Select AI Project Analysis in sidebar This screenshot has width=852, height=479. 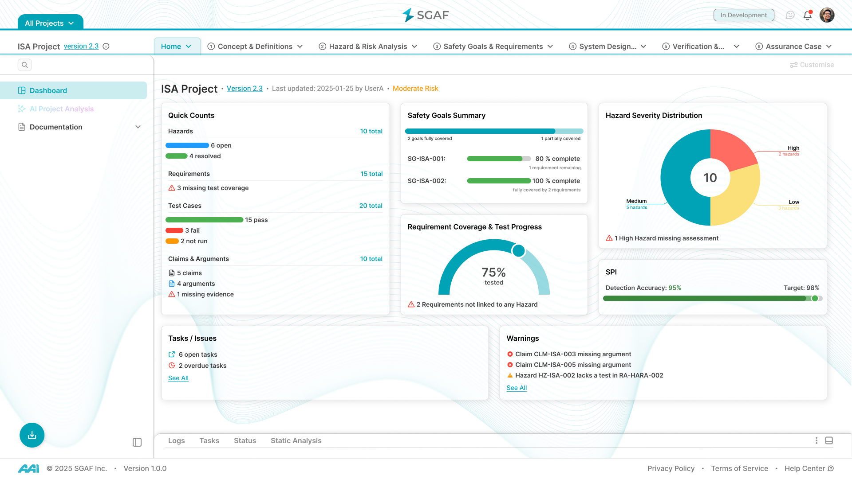pyautogui.click(x=62, y=109)
